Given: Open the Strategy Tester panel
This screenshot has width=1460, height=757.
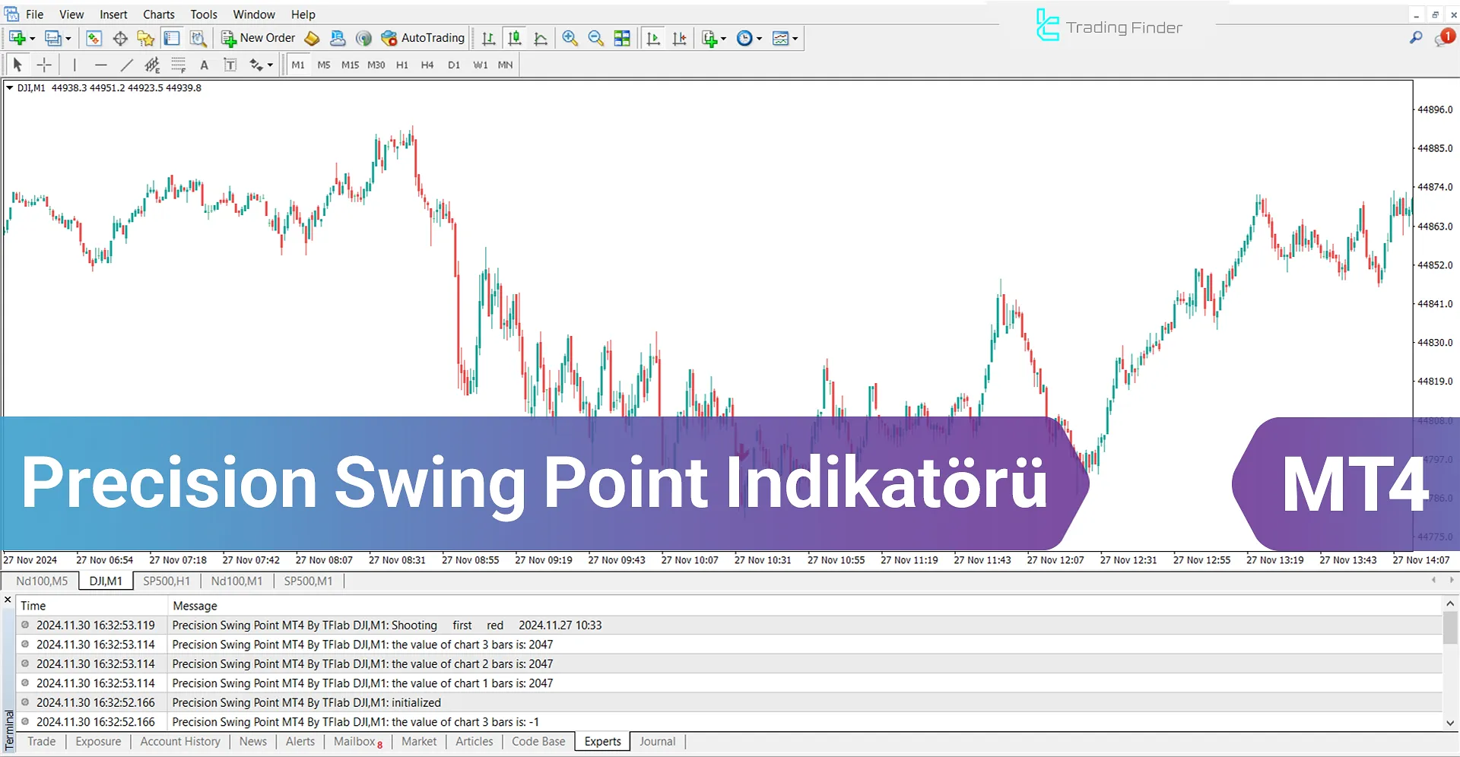Looking at the screenshot, I should point(199,38).
